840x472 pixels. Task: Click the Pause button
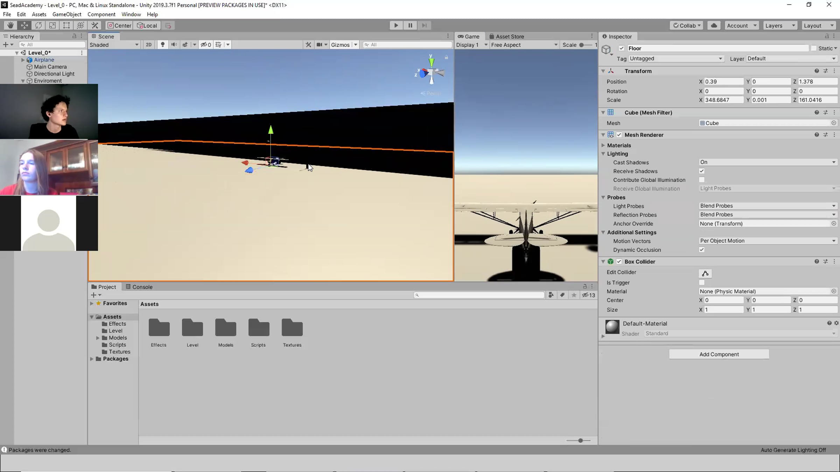(x=410, y=25)
